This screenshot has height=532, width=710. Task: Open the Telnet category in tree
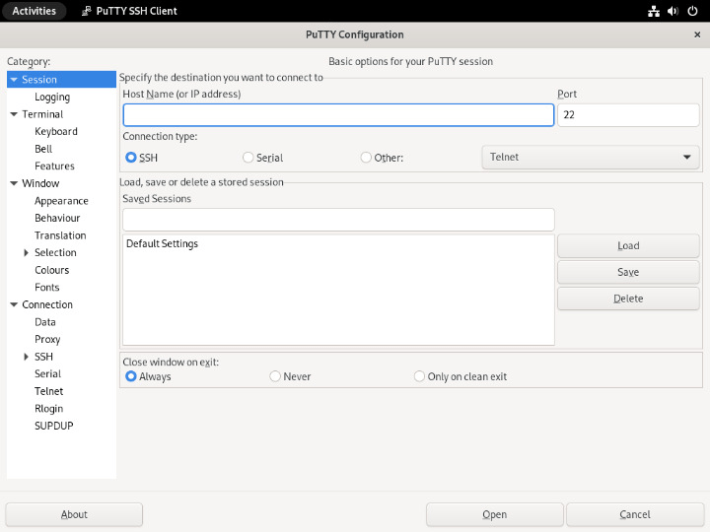tap(49, 391)
